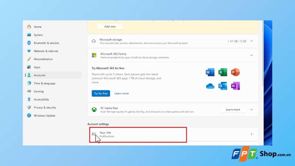This screenshot has height=166, width=295.
Task: Go to Windows Update
Action: point(53,115)
